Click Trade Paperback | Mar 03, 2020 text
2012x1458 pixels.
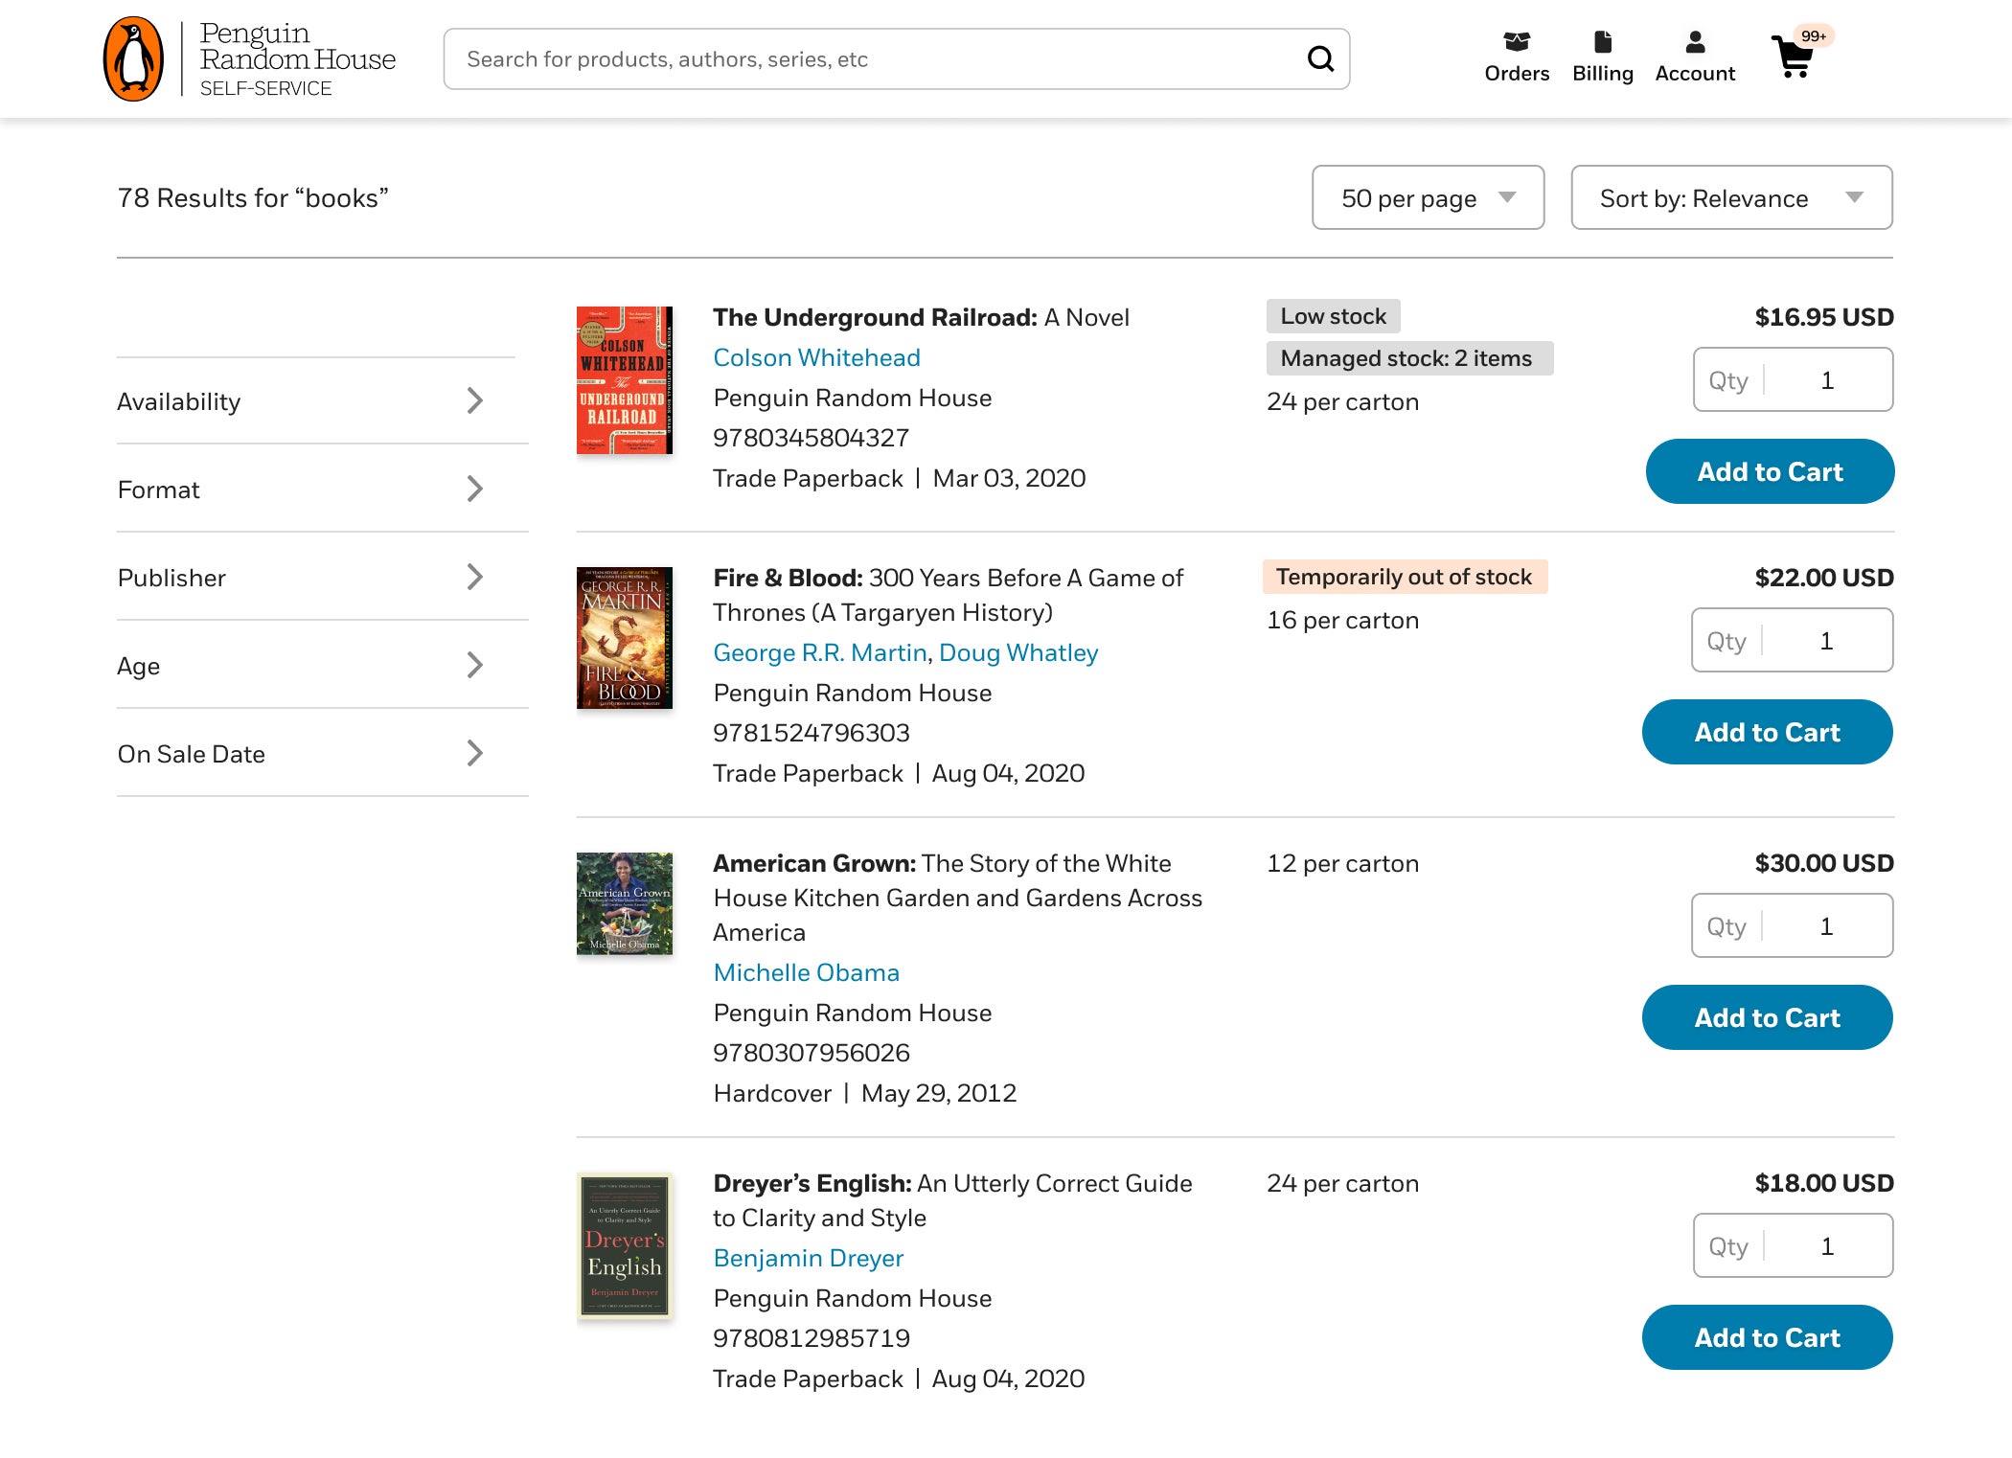(x=899, y=478)
